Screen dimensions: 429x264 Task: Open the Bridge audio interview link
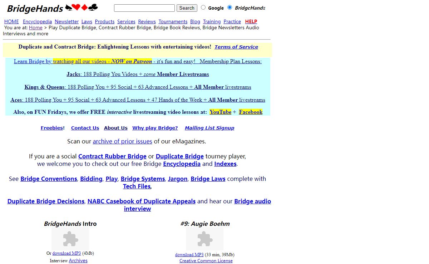pos(252,201)
